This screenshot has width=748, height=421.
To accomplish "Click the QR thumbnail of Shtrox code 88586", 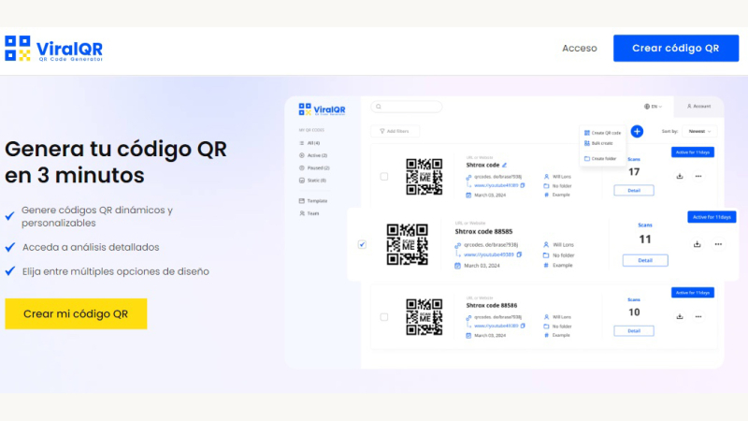I will click(x=424, y=317).
